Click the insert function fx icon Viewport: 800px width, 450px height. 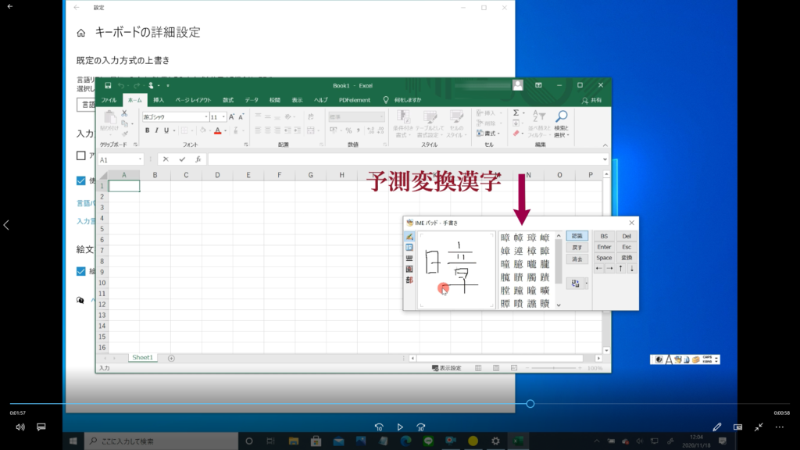pyautogui.click(x=198, y=159)
